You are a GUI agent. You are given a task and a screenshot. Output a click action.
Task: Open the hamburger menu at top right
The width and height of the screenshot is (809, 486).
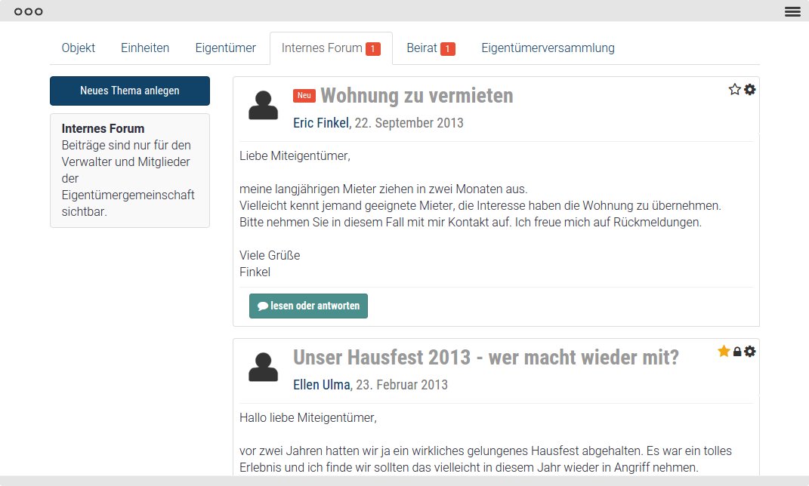tap(792, 11)
